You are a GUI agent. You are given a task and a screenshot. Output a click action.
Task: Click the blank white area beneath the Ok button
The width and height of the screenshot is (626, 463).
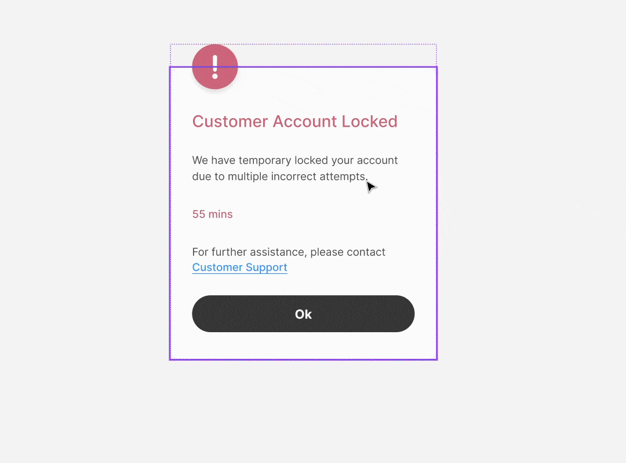(x=303, y=345)
